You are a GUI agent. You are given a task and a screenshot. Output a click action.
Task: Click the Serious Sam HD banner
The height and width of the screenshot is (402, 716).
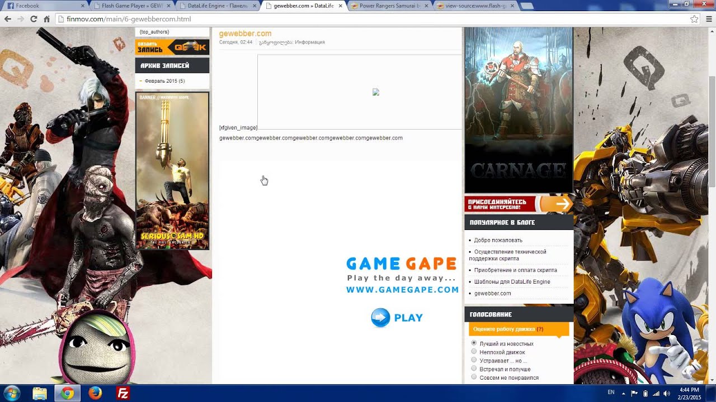172,171
